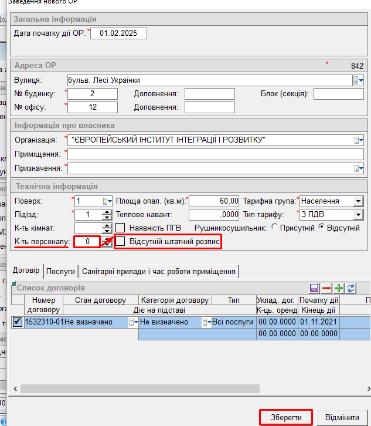371x426 pixels.
Task: Open Санітарні прилади і час роботи приміщення tab
Action: click(x=159, y=271)
